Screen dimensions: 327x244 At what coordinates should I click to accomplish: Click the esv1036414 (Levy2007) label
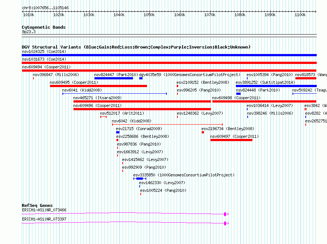[270, 105]
